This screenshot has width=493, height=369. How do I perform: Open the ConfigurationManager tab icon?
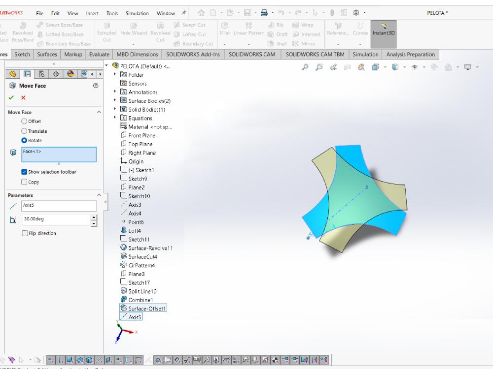coord(41,74)
